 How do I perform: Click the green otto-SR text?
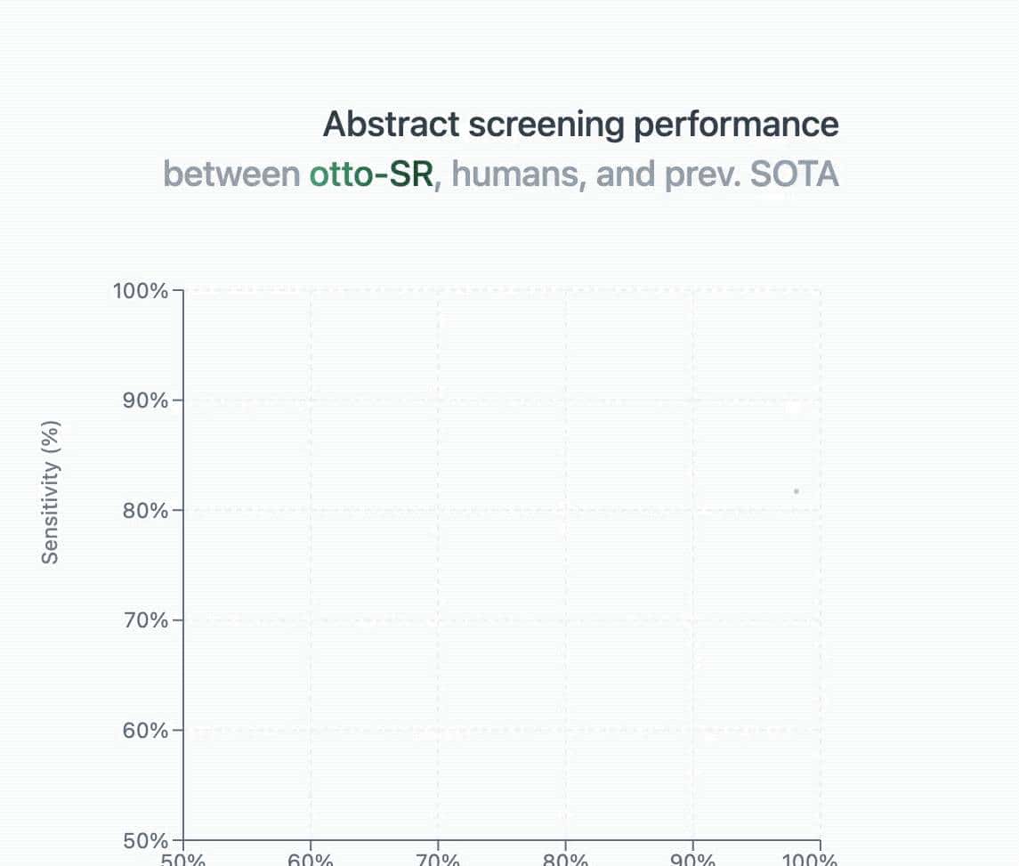[x=370, y=174]
